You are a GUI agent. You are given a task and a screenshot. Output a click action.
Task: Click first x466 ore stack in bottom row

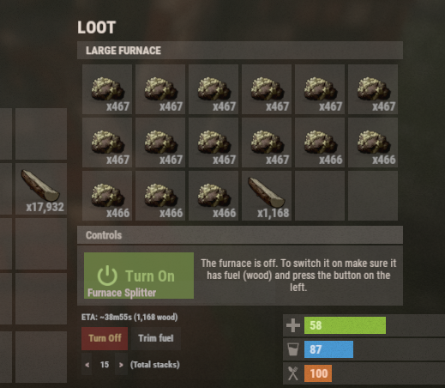pyautogui.click(x=107, y=196)
